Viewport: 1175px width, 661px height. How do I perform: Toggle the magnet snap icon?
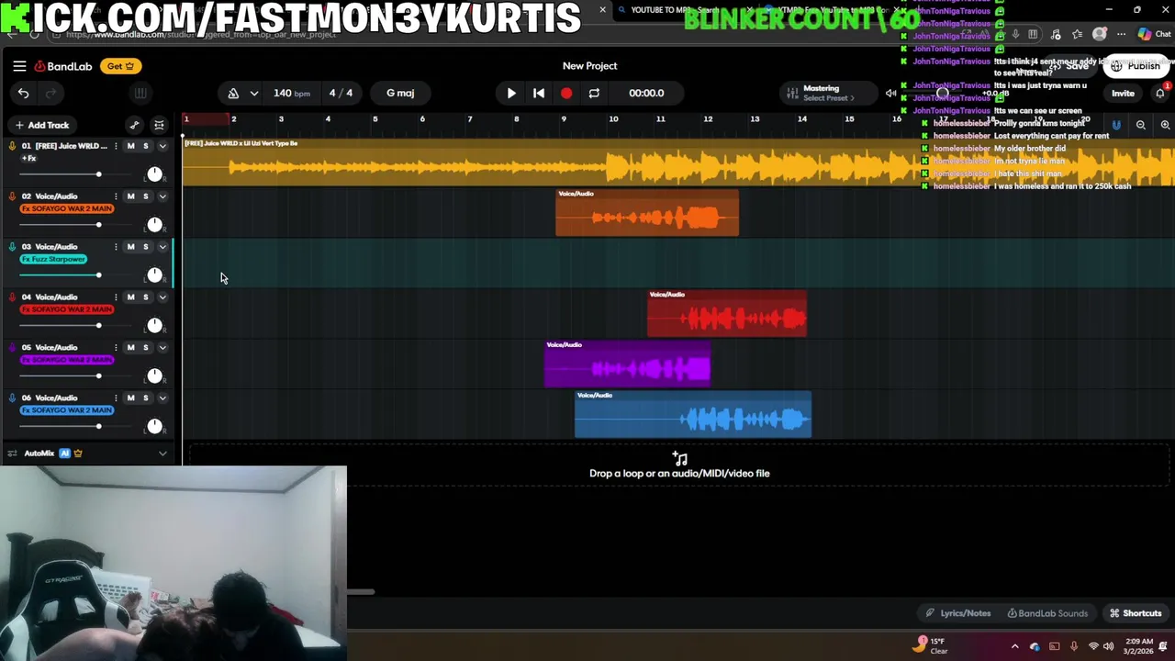[1116, 125]
